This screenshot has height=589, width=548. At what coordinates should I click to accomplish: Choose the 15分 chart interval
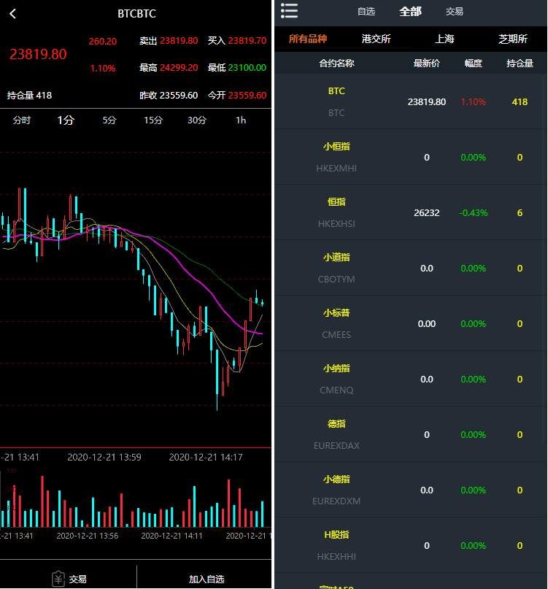[153, 120]
